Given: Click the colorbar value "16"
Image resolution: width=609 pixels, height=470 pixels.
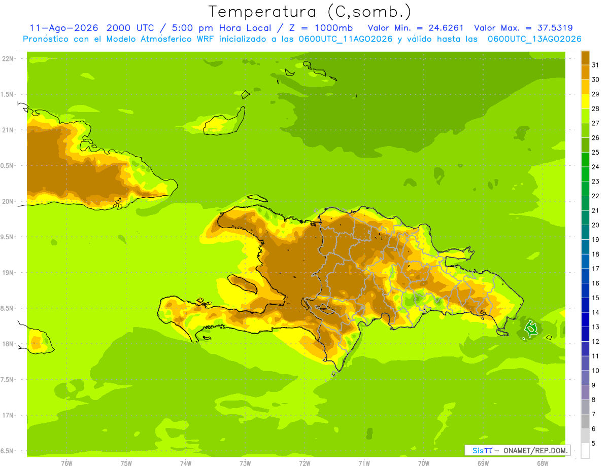Looking at the screenshot, I should [x=596, y=283].
